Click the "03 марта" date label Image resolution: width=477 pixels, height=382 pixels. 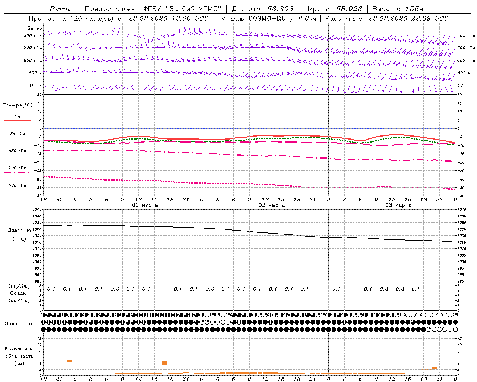pos(398,205)
